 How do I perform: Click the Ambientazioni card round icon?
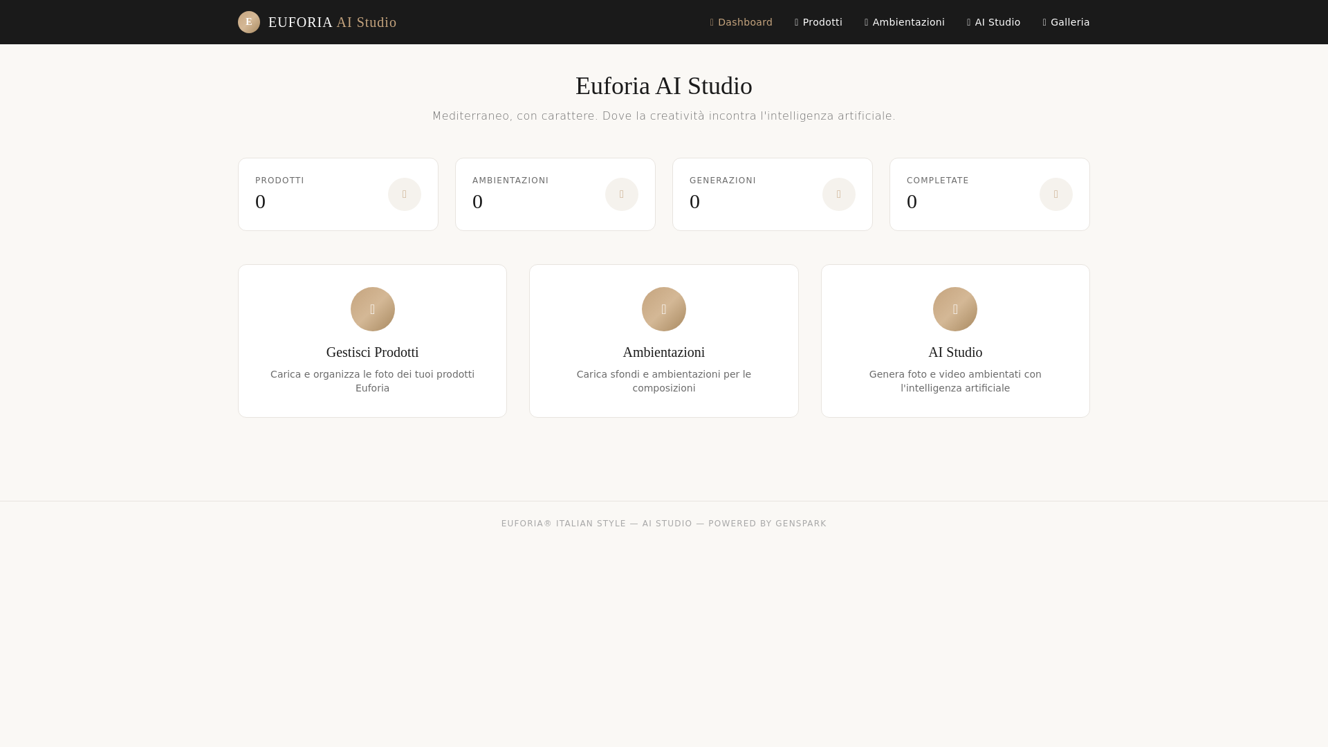click(x=664, y=309)
